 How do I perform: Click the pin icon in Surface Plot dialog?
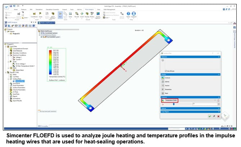pyautogui.click(x=214, y=117)
